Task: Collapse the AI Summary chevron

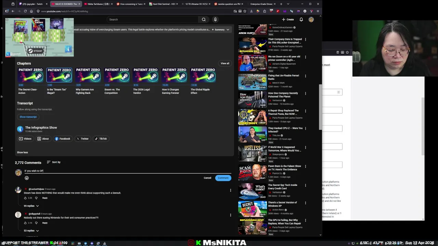Action: tap(228, 30)
